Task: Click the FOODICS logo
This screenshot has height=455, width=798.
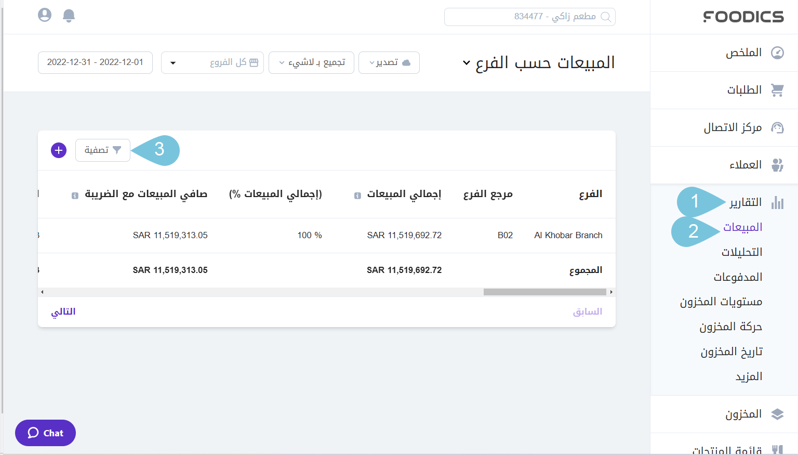Action: coord(743,16)
